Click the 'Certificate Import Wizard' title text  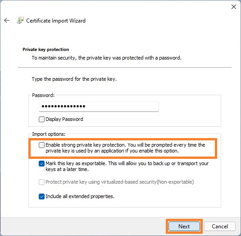tap(56, 21)
